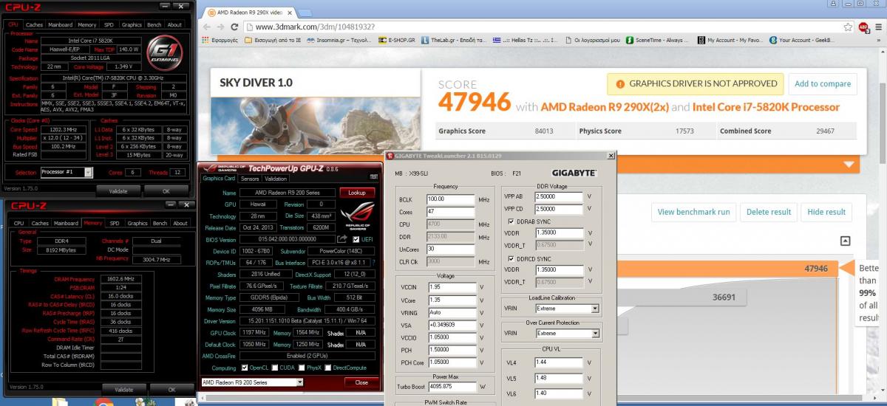This screenshot has height=406, width=887.
Task: Open SPD tab in top CPU-Z window
Action: tap(108, 24)
